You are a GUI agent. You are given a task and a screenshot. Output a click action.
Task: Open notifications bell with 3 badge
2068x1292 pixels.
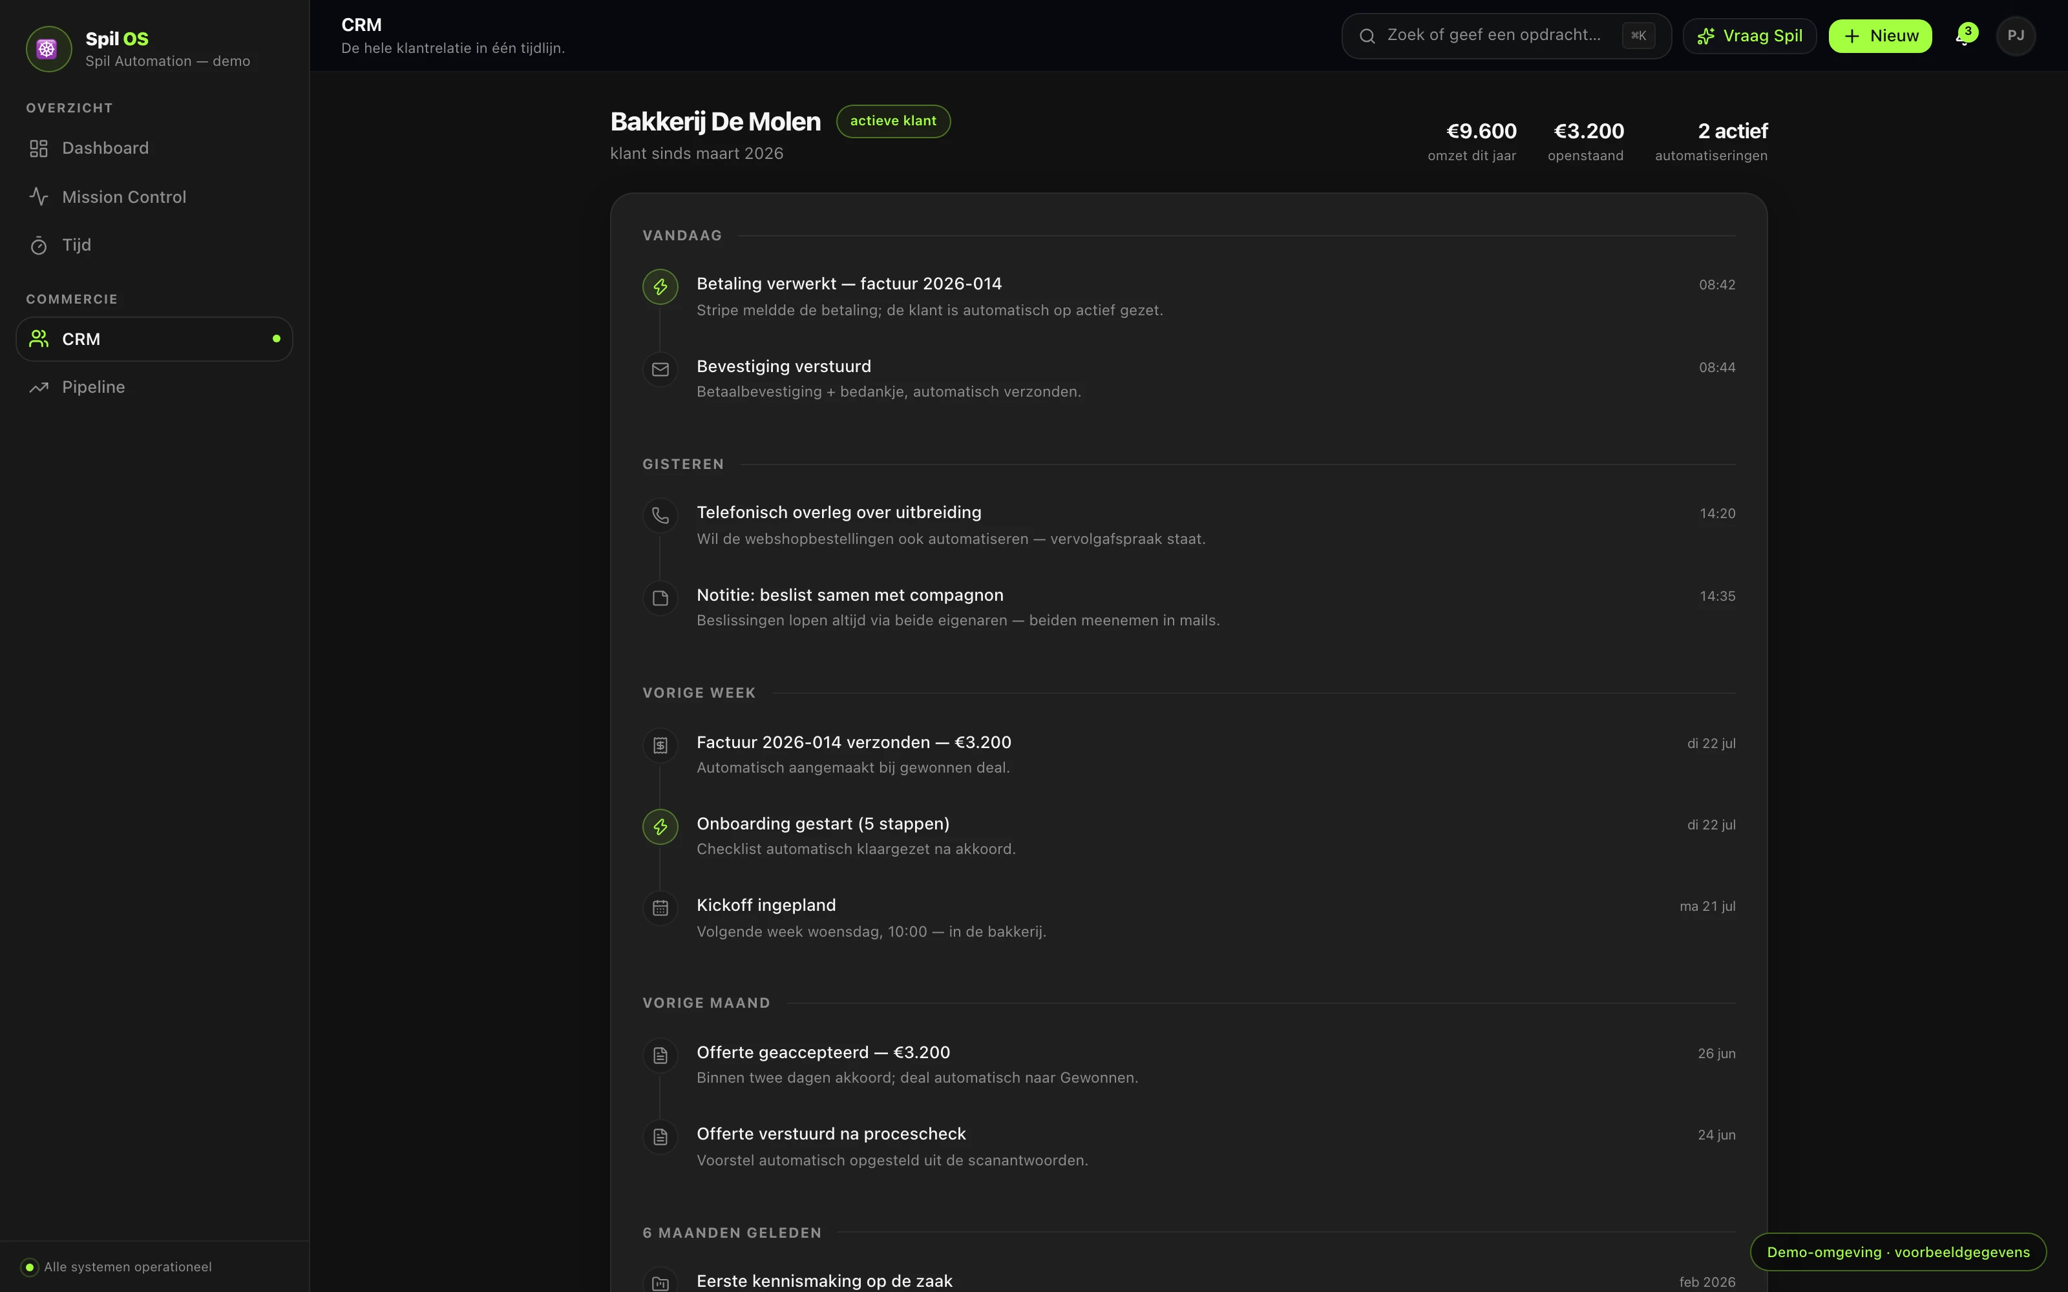1965,36
